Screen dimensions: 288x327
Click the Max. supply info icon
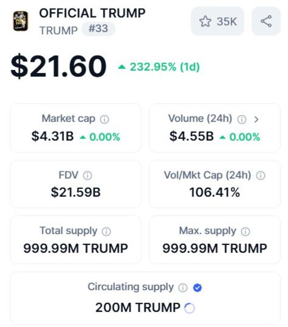[245, 231]
